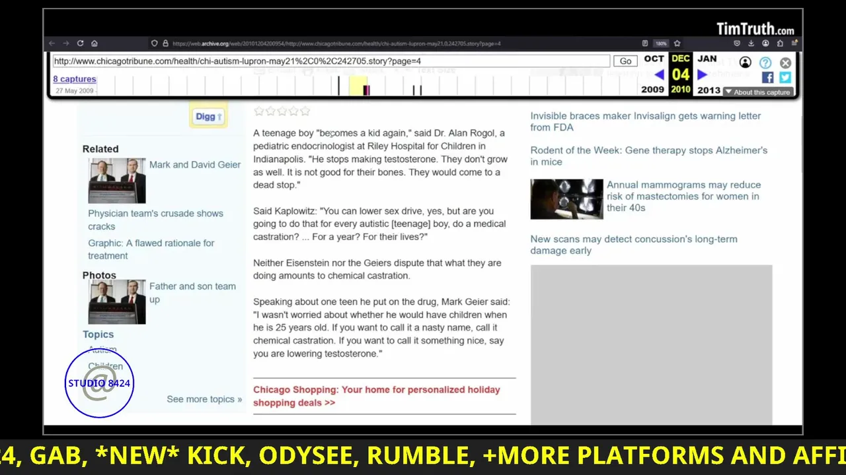The width and height of the screenshot is (846, 475).
Task: Click the browser forward arrow
Action: tap(65, 44)
